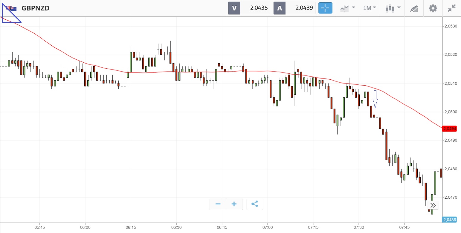Collapse the chart with shrink arrows

pos(451,8)
